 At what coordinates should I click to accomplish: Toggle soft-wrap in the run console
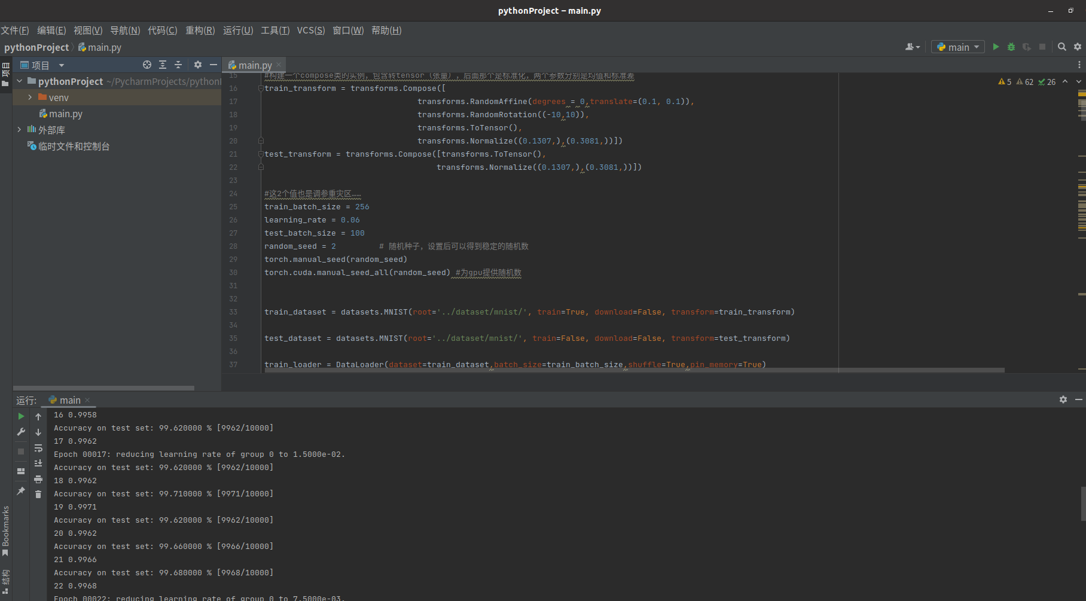click(x=38, y=449)
